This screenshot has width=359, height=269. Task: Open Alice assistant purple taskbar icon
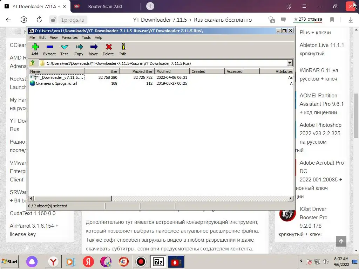coord(32,261)
